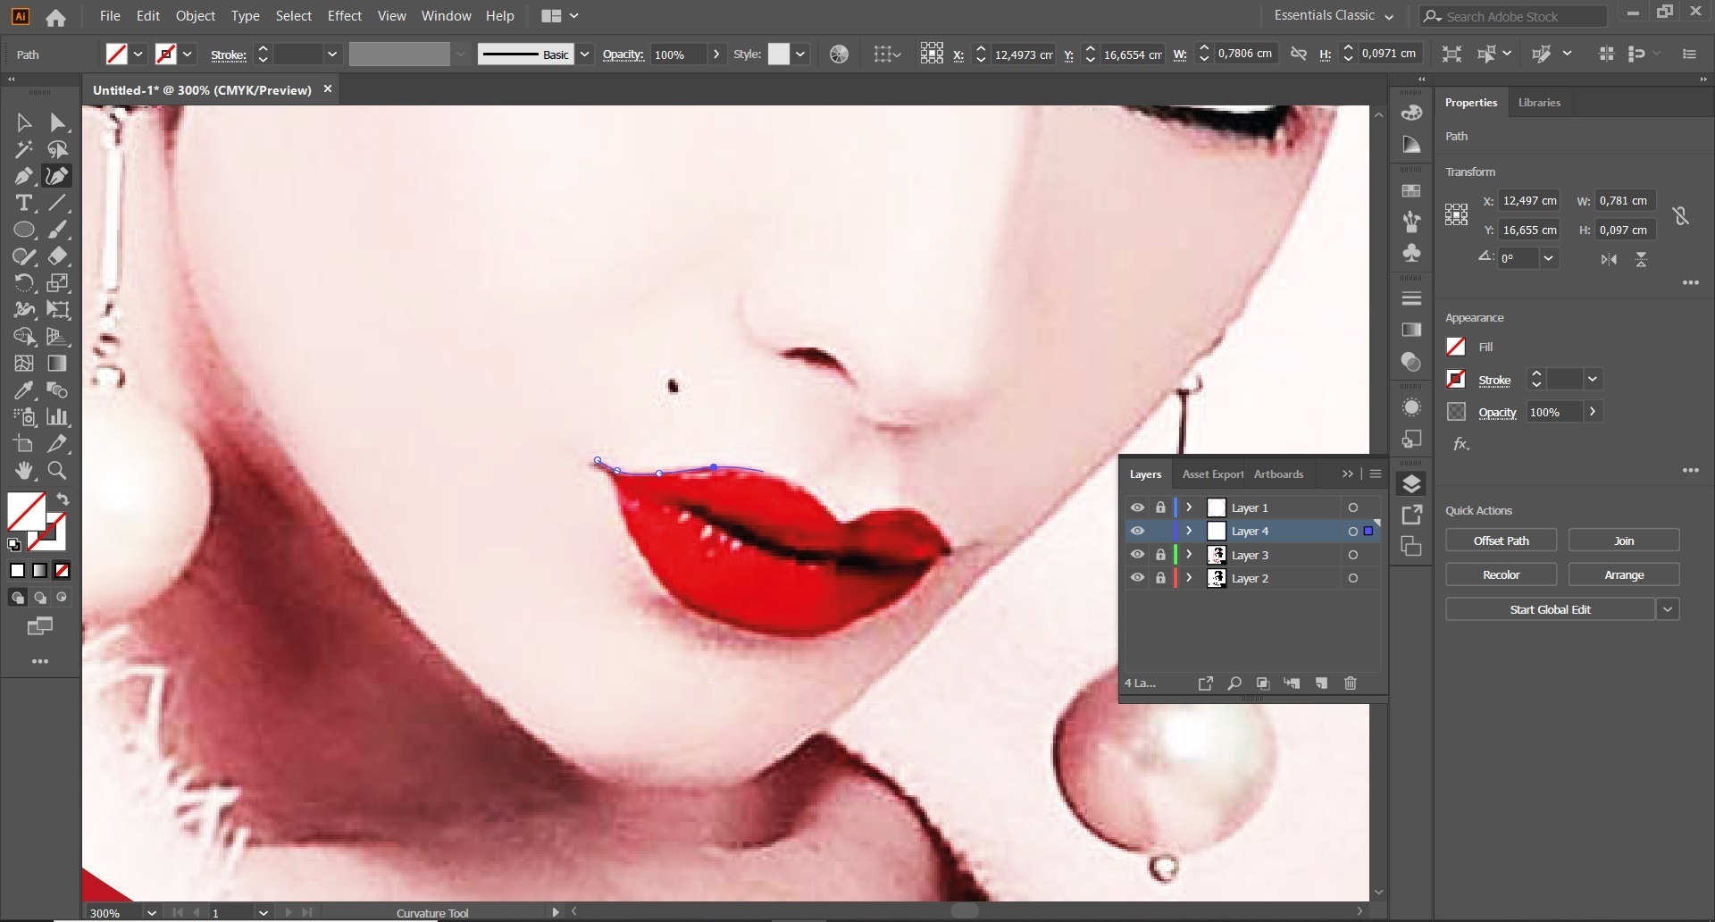Click the Illustrator Home icon

pyautogui.click(x=55, y=17)
